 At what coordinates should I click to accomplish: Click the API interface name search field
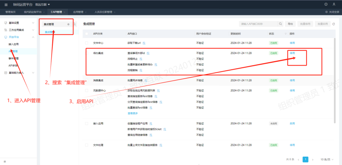(258, 24)
